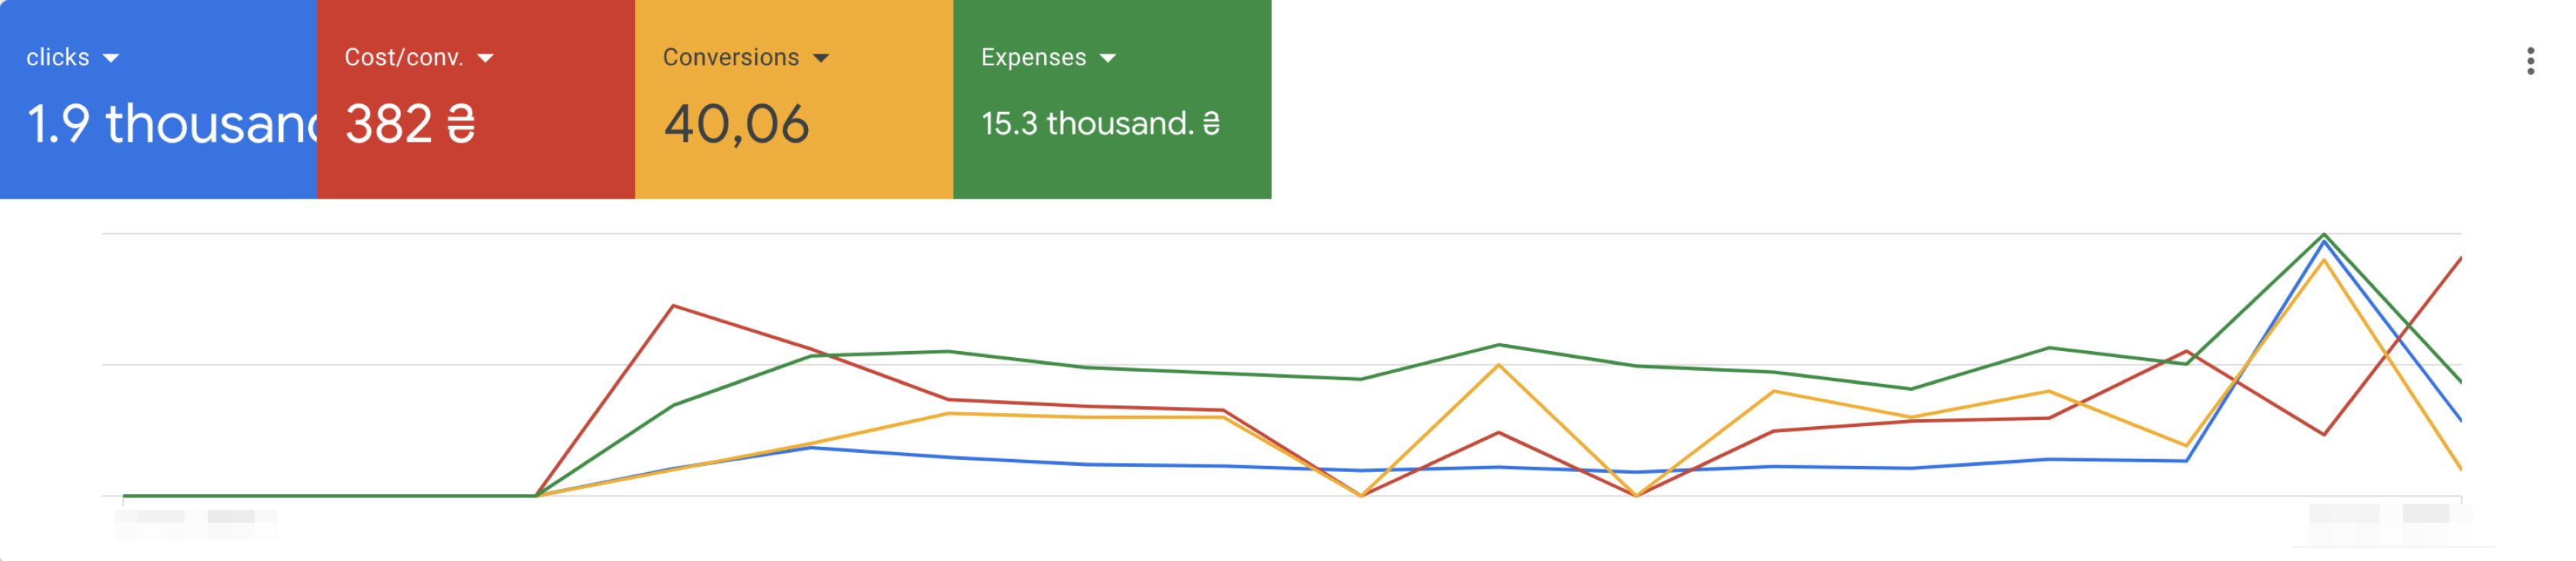
Task: Select the green card's 15.3 thousand value
Action: [x=1100, y=124]
